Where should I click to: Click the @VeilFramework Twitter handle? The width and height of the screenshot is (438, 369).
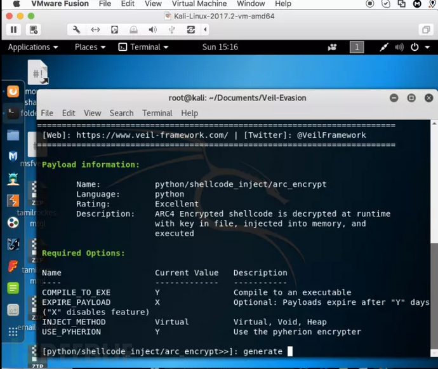pyautogui.click(x=331, y=135)
